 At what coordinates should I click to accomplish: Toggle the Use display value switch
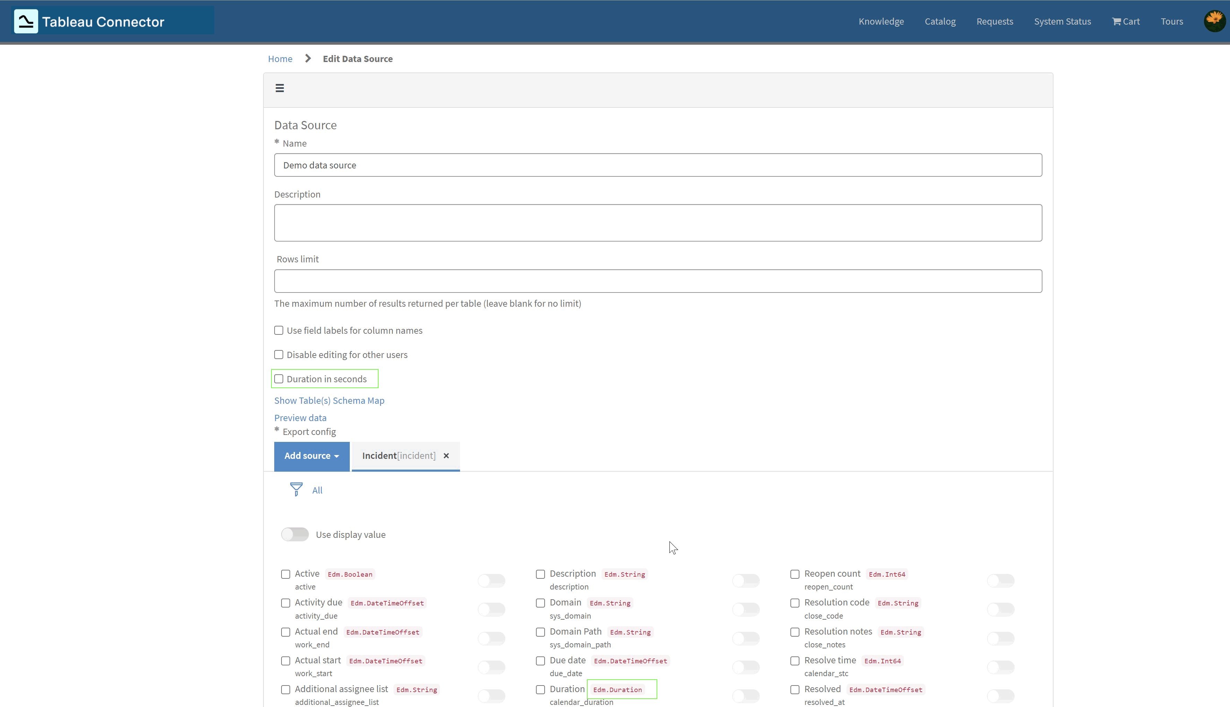295,534
